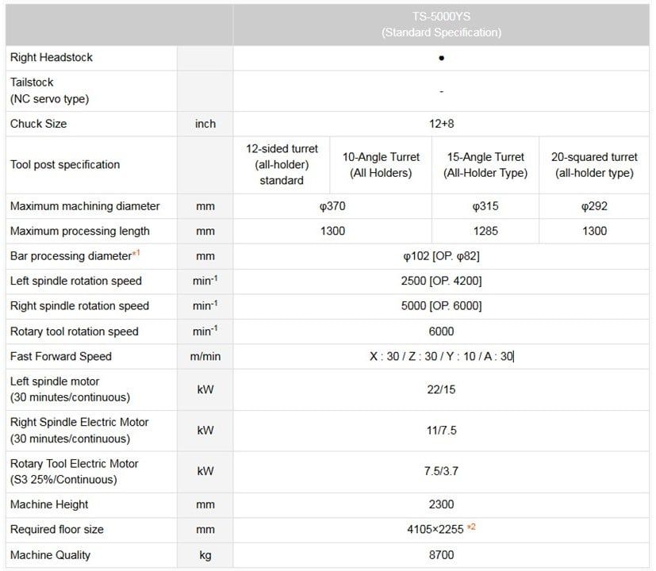Click the *1 footnote beside Bar processing diameter
This screenshot has width=656, height=571.
136,255
